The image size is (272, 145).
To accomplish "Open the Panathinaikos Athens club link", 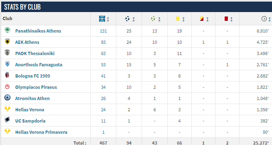I will click(x=38, y=31).
